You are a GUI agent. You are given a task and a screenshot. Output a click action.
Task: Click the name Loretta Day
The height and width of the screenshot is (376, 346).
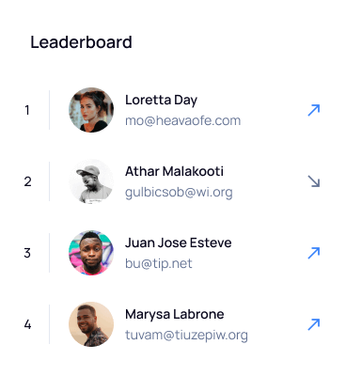161,101
